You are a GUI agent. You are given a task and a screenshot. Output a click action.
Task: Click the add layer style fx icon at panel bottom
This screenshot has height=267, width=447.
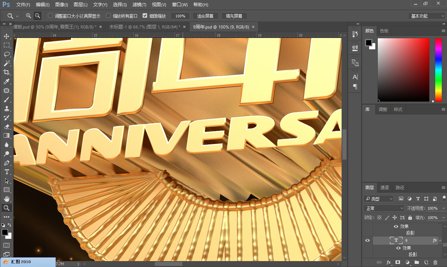389,262
